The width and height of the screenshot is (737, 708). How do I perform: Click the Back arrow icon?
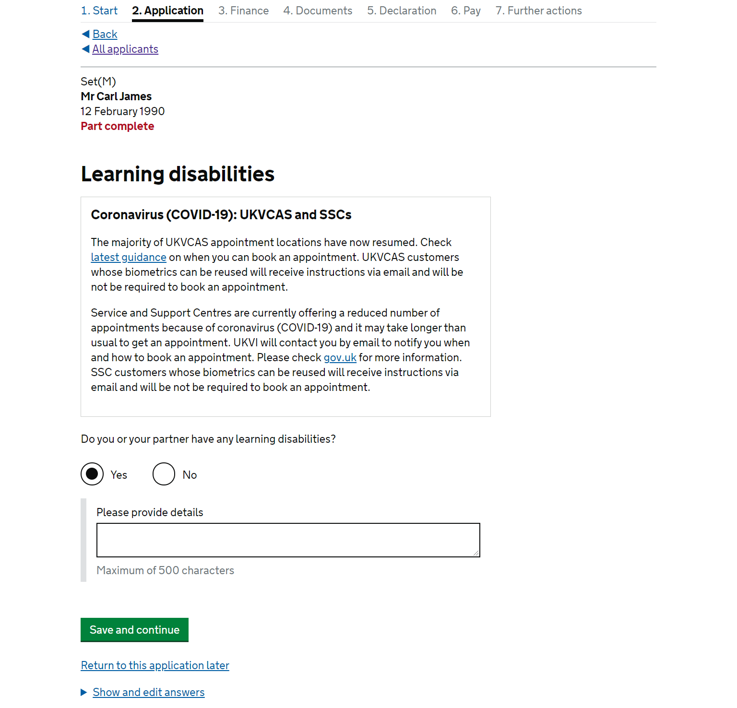[85, 34]
